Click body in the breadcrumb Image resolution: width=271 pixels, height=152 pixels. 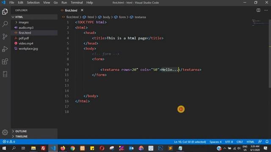(x=106, y=17)
